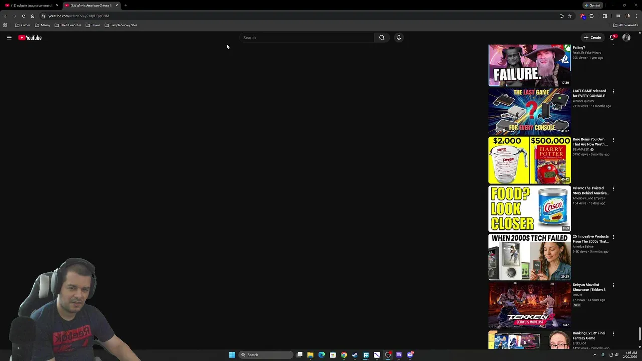
Task: Click 'Rare Items You Own' video title
Action: [590, 142]
